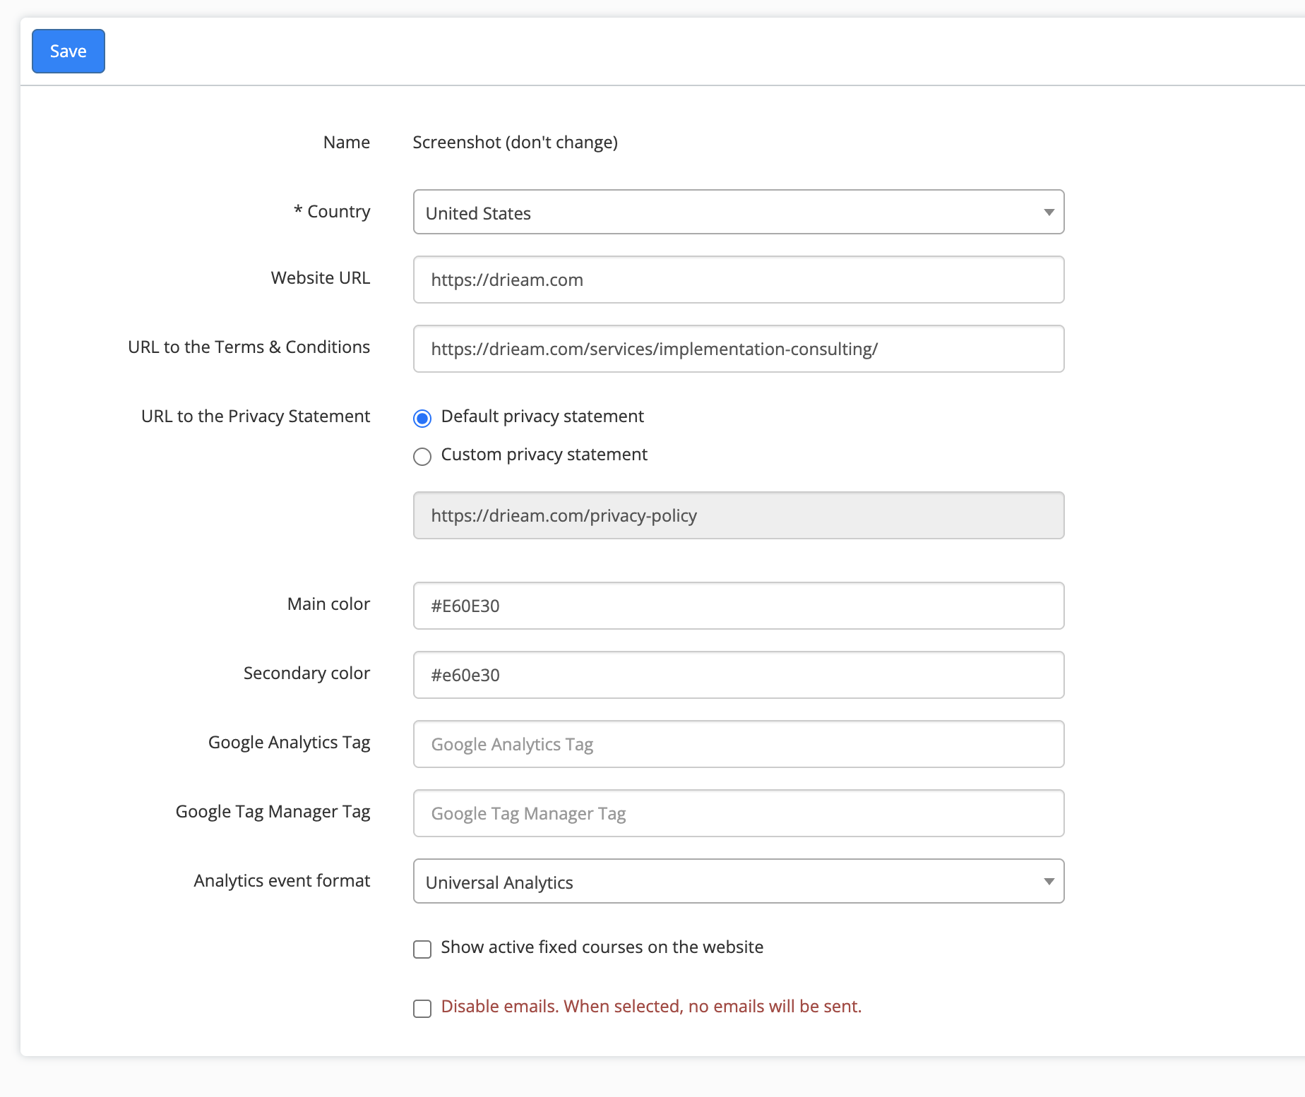This screenshot has width=1305, height=1097.
Task: Focus the Google Analytics Tag input
Action: [738, 745]
